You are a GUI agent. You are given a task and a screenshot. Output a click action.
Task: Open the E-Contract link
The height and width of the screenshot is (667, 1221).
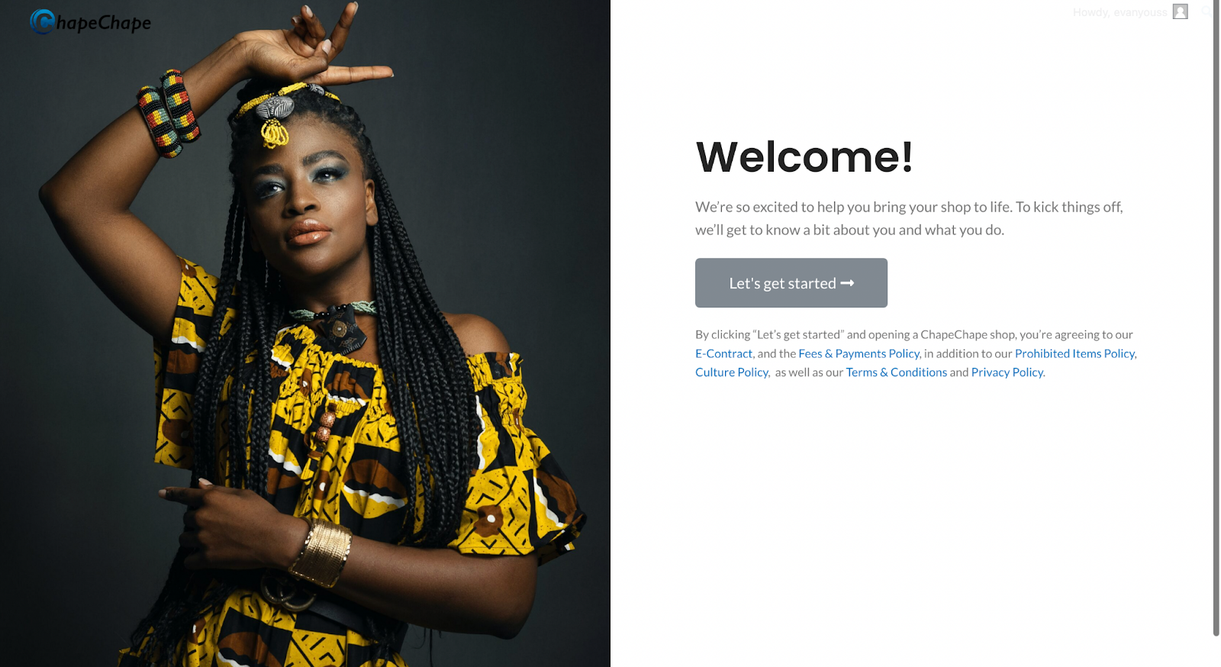click(723, 353)
